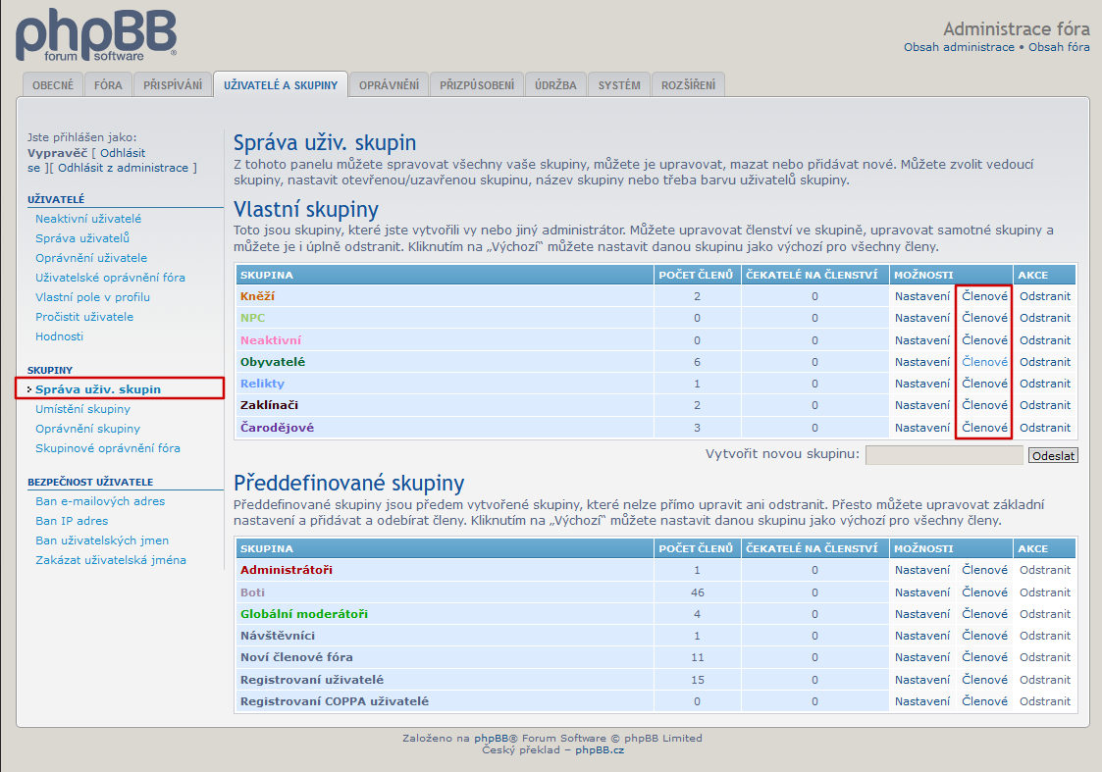The height and width of the screenshot is (772, 1102).
Task: Open Nastavení for NPC group
Action: coord(922,318)
